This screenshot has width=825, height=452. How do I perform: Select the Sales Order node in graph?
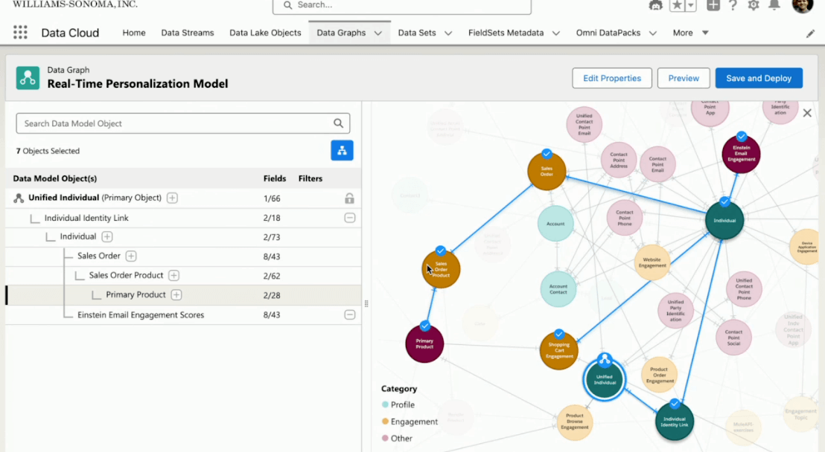click(547, 171)
